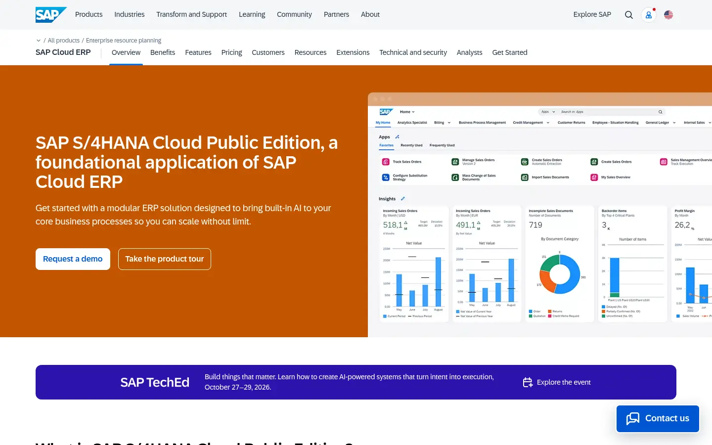Click the SAP logo in the header
Viewport: 712px width, 445px height.
point(51,15)
